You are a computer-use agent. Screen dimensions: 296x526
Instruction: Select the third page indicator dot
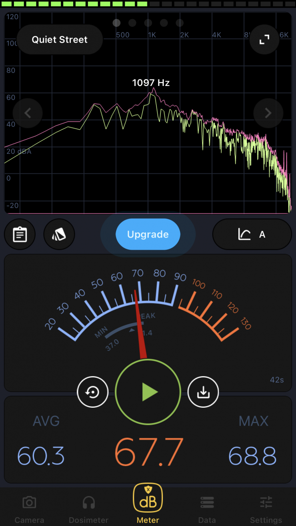tap(148, 23)
